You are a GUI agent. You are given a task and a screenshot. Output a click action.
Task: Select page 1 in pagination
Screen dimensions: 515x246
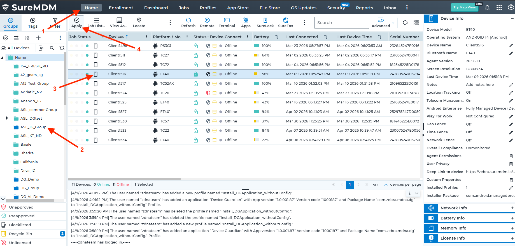pyautogui.click(x=350, y=184)
